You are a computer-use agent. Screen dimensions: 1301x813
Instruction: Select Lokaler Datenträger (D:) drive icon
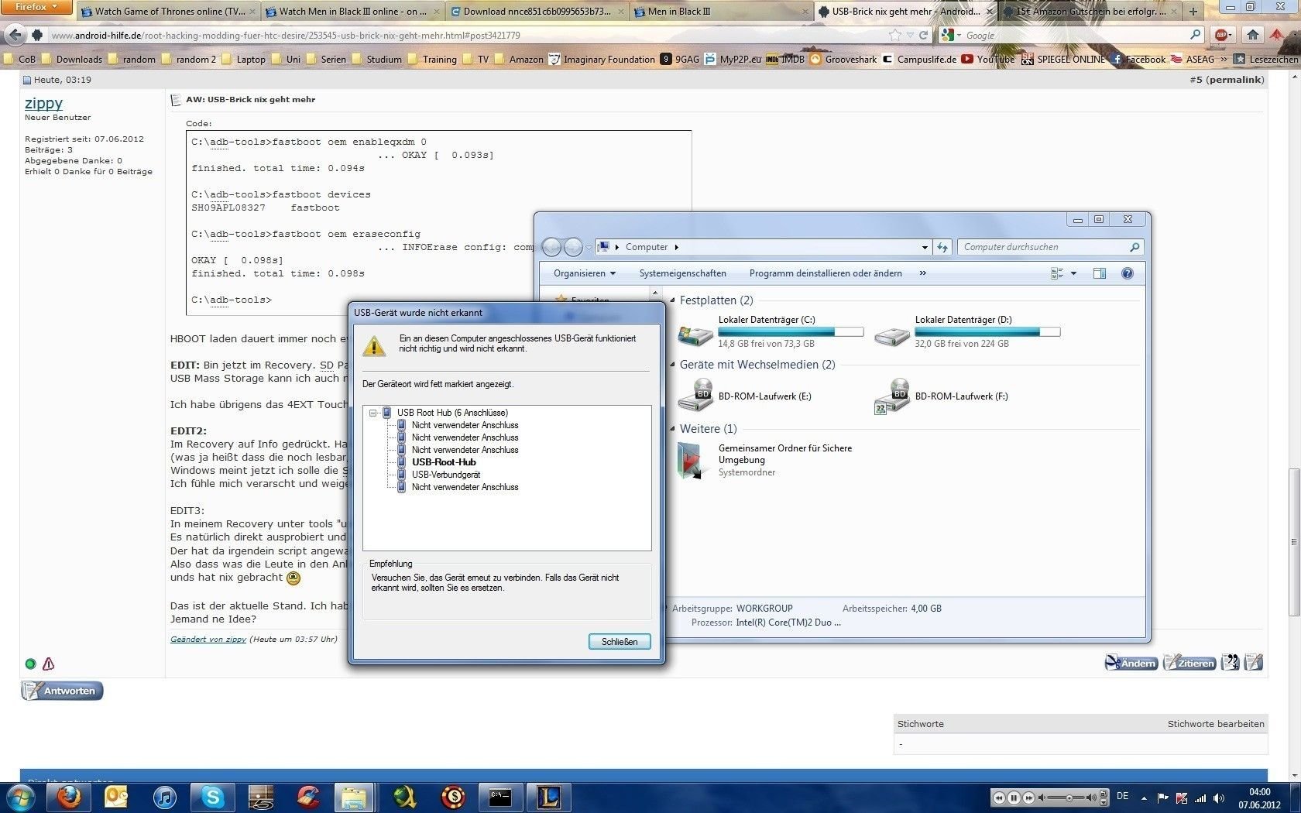point(892,335)
